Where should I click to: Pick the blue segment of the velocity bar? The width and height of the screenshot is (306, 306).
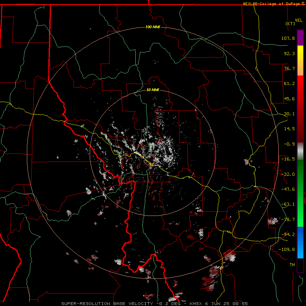click(x=300, y=242)
